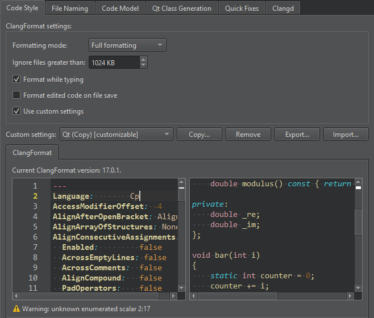The width and height of the screenshot is (374, 318).
Task: Click the warning icon in the status line
Action: [16, 309]
